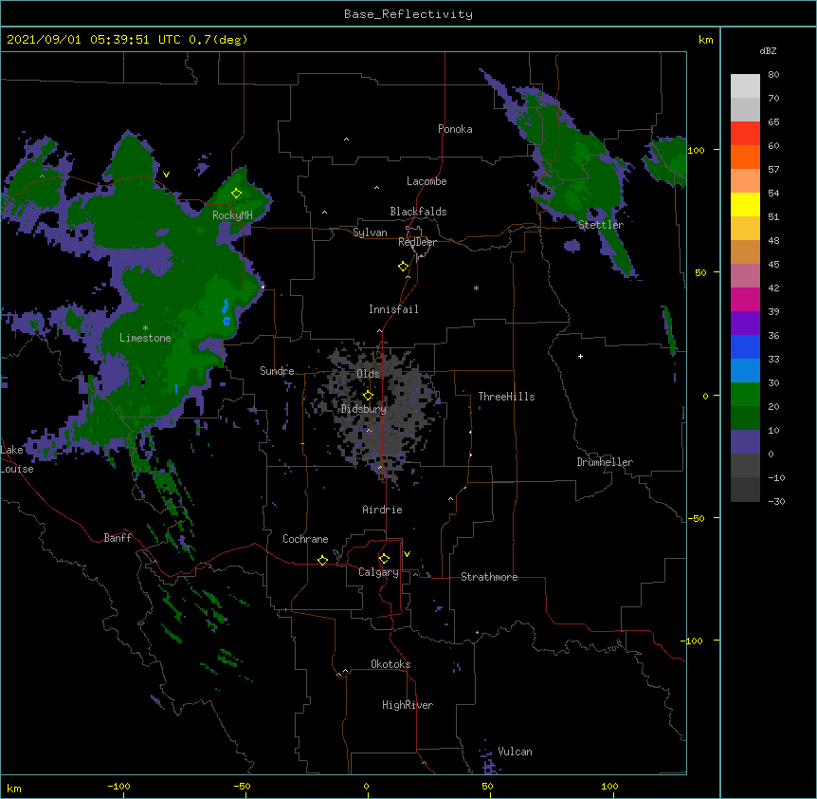The height and width of the screenshot is (799, 817).
Task: Click the ThreeHills label
Action: pos(506,397)
